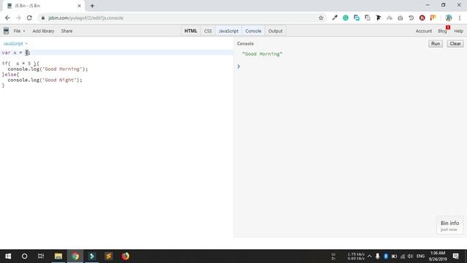Toggle the Output panel
The height and width of the screenshot is (263, 467).
(x=275, y=31)
